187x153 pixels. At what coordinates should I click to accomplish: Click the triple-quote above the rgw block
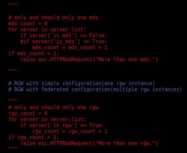13,100
